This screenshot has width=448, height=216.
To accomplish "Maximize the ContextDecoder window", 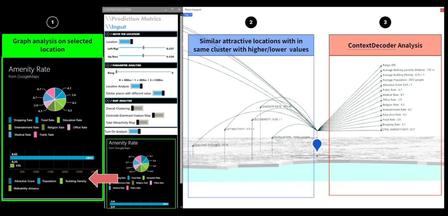I will pos(172,10).
